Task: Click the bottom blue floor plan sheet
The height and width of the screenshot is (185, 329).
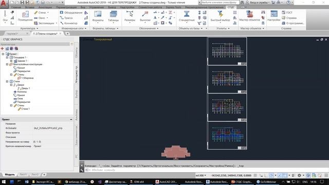Action: click(227, 136)
